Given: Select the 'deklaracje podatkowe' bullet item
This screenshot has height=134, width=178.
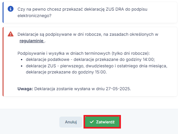Looking at the screenshot, I should coord(90,59).
